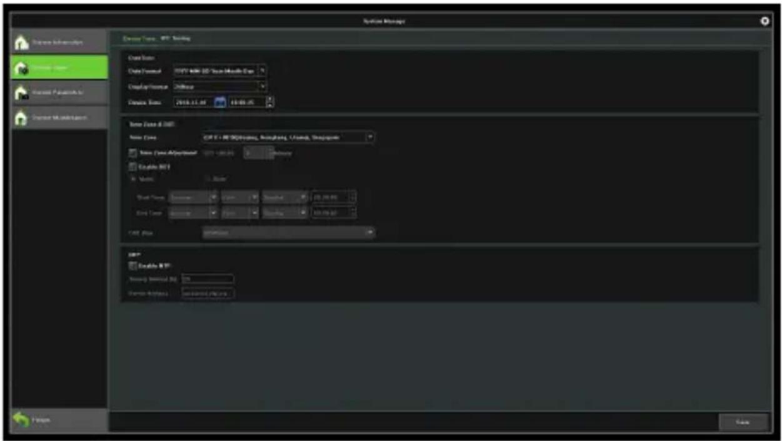Image resolution: width=782 pixels, height=441 pixels.
Task: Open the DST Bias dropdown
Action: coord(288,233)
